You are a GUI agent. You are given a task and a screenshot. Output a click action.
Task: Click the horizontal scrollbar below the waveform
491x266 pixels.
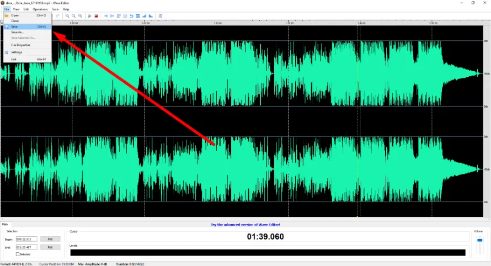tap(245, 219)
